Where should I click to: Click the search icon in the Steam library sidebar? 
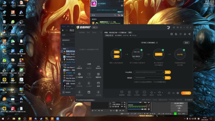point(63,45)
